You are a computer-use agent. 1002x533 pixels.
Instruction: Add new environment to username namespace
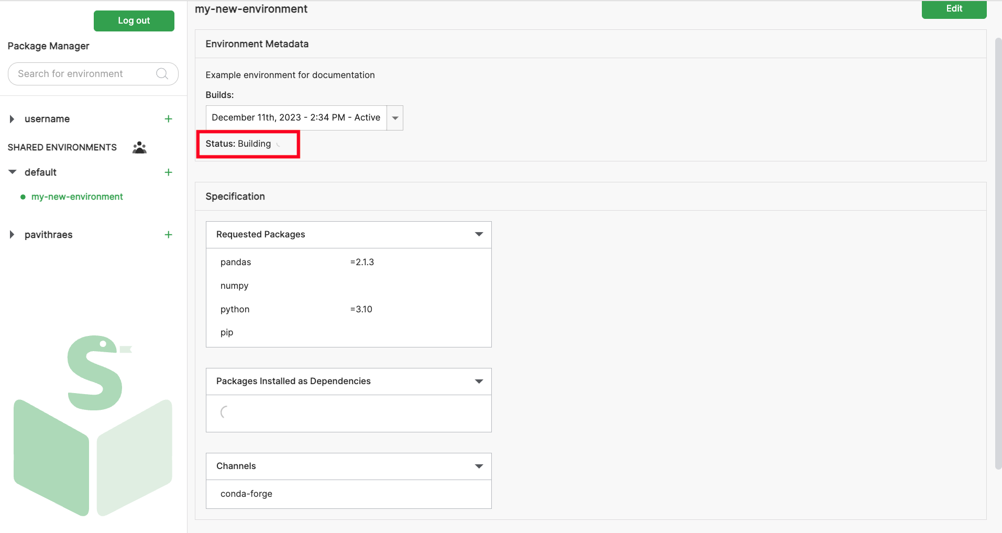(x=168, y=119)
